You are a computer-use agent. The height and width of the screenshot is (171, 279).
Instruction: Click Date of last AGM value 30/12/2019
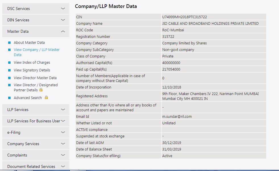[x=171, y=143]
